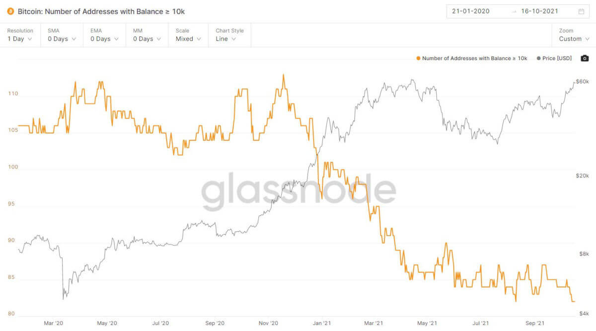
Task: Click the glassnode watermark on chart
Action: [298, 192]
